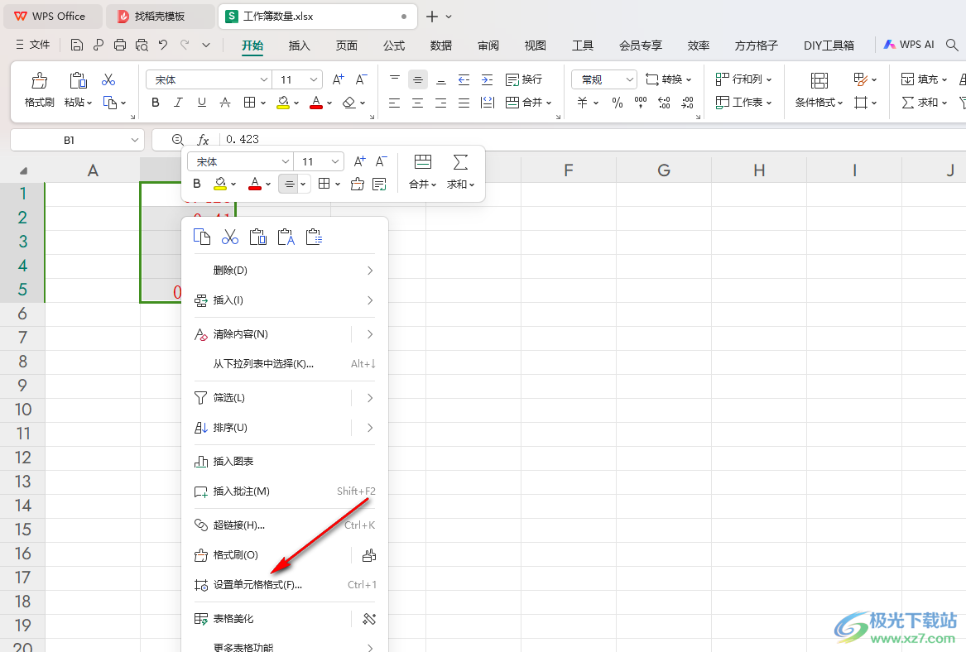966x652 pixels.
Task: Choose Insert 插入(I) from context menu
Action: (x=285, y=300)
